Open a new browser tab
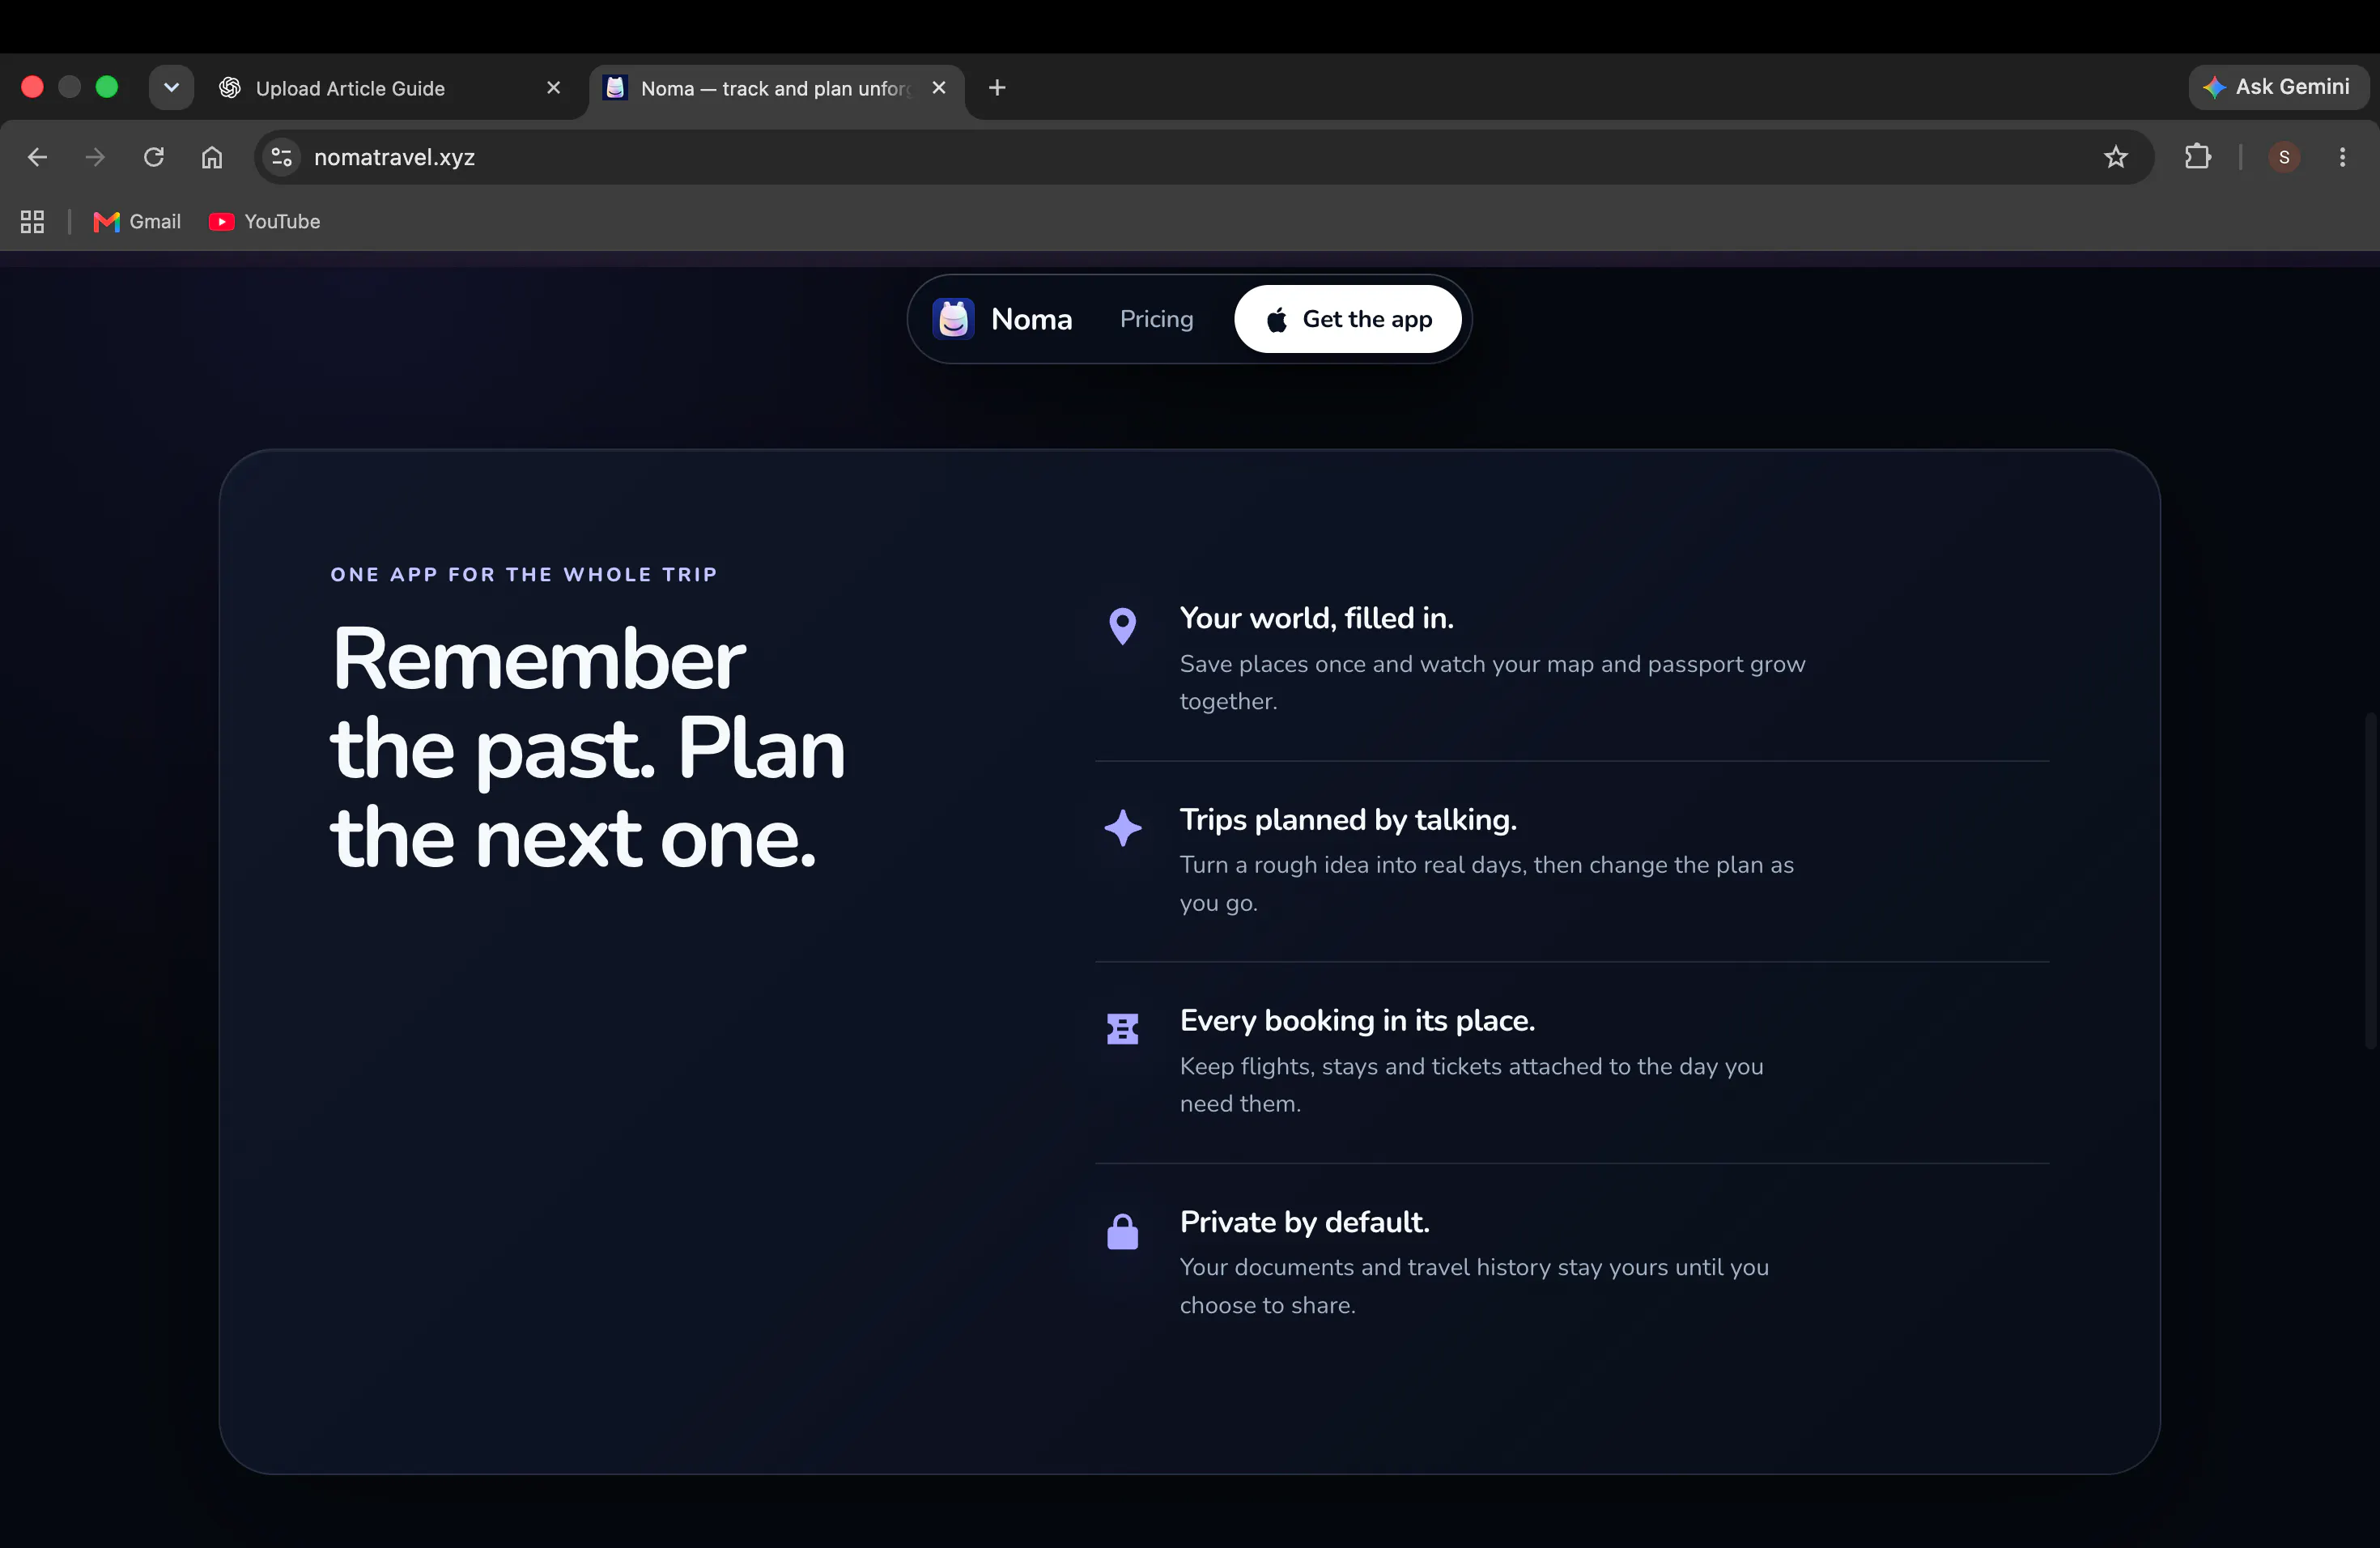This screenshot has height=1548, width=2380. pos(996,88)
